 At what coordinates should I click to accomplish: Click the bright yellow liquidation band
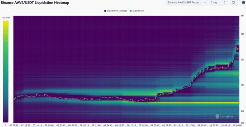point(186,103)
